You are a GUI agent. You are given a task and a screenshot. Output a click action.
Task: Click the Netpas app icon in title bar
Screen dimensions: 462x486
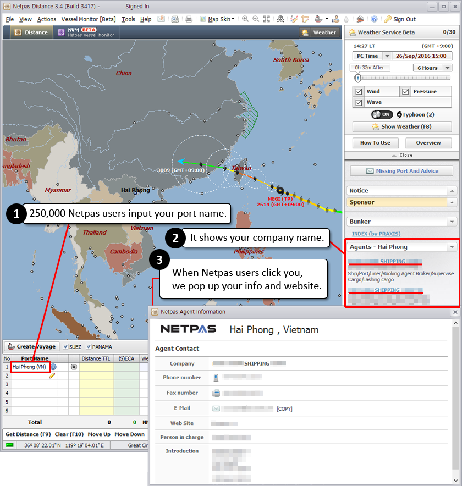7,6
